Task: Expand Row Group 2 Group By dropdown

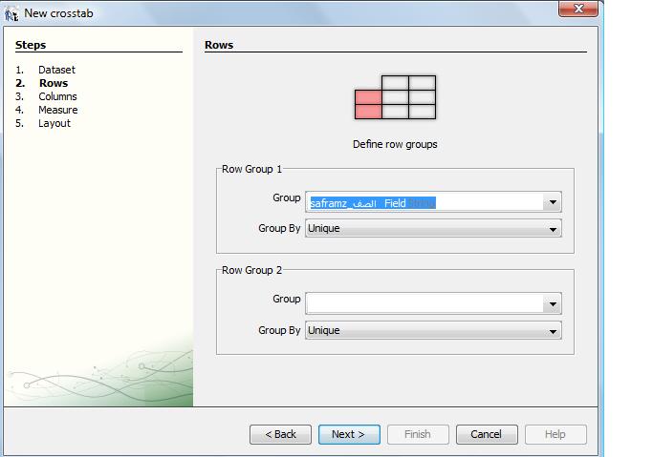Action: [433, 331]
